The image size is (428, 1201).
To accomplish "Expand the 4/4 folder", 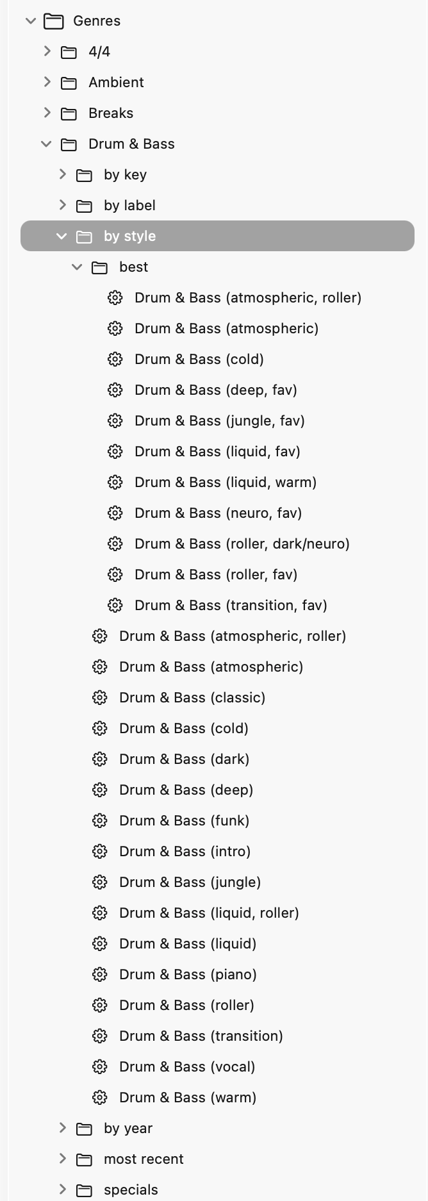I will pyautogui.click(x=47, y=51).
